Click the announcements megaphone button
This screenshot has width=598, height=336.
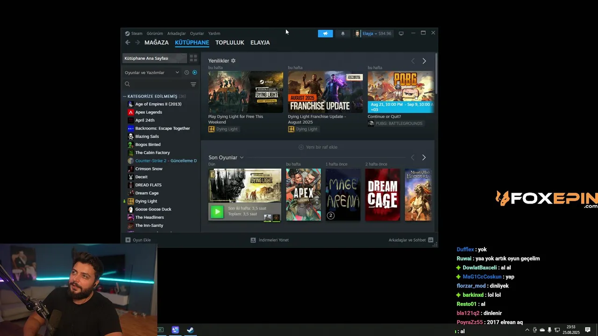(x=325, y=34)
